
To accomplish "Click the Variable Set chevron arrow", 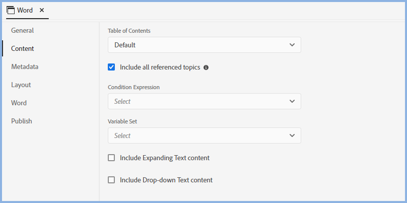I will [x=292, y=136].
